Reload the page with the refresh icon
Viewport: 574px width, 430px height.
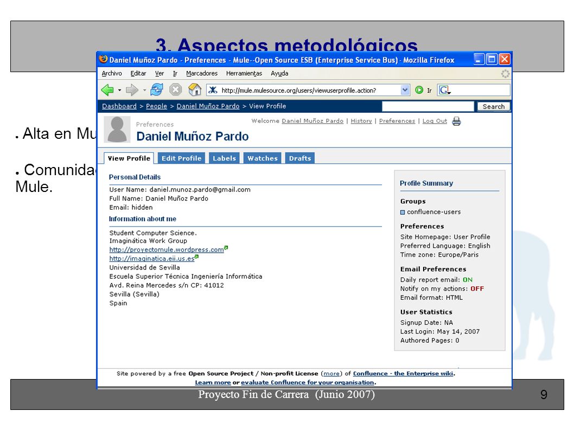click(157, 89)
